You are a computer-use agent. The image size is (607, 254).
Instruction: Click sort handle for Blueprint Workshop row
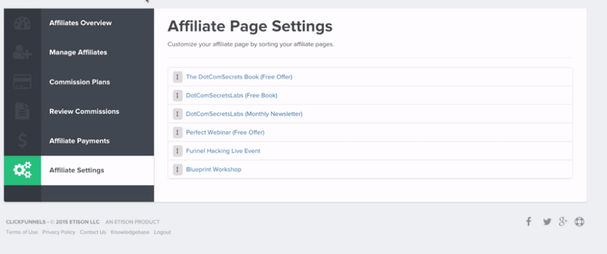[x=178, y=170]
